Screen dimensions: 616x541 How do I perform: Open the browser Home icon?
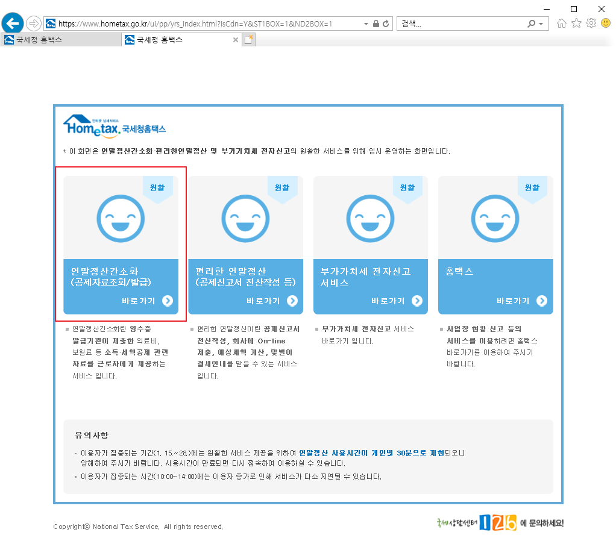tap(562, 23)
